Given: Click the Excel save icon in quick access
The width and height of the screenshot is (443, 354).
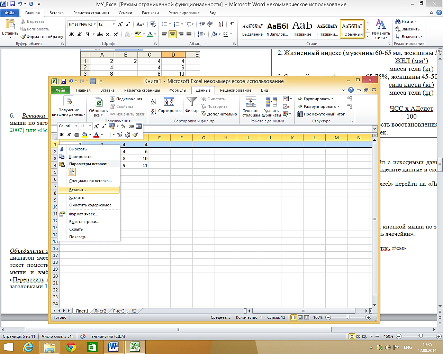Looking at the screenshot, I should (x=63, y=81).
